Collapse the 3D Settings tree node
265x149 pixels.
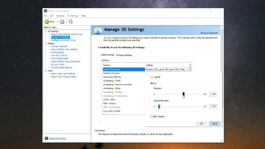[46, 31]
